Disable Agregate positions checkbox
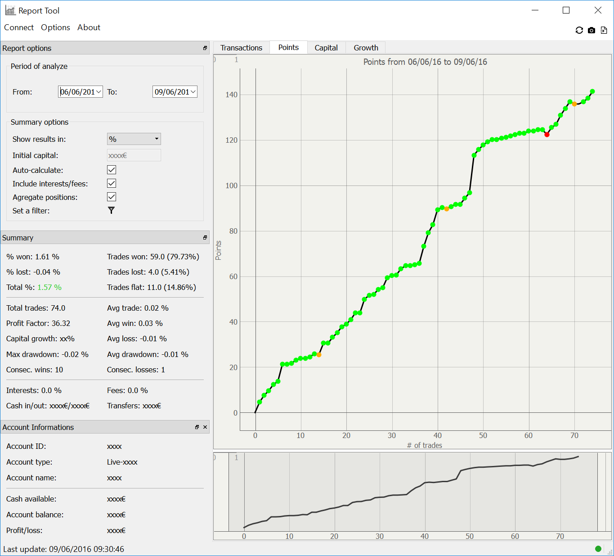Screen dimensions: 614x556 pos(112,197)
